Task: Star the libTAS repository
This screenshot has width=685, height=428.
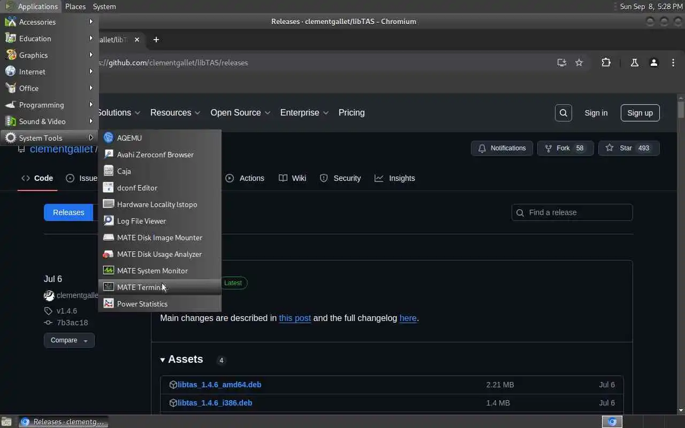Action: [x=629, y=148]
